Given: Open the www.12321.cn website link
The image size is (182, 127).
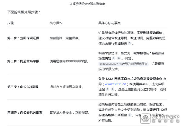Looking at the screenshot, I should click(116, 84).
